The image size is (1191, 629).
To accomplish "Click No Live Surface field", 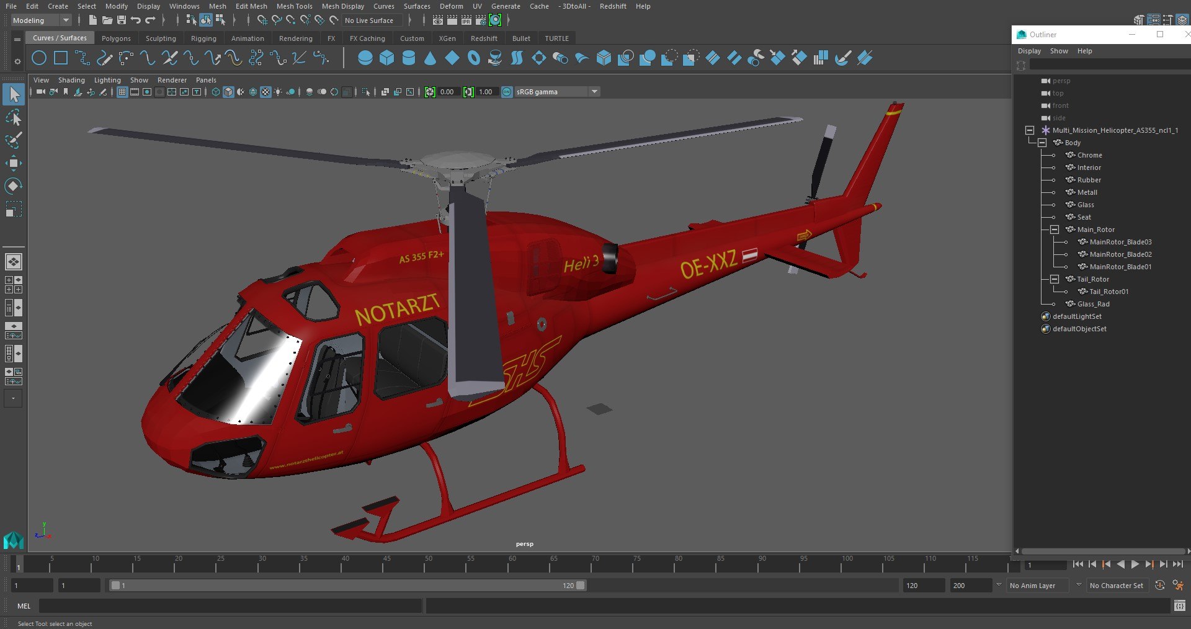I will [x=372, y=20].
